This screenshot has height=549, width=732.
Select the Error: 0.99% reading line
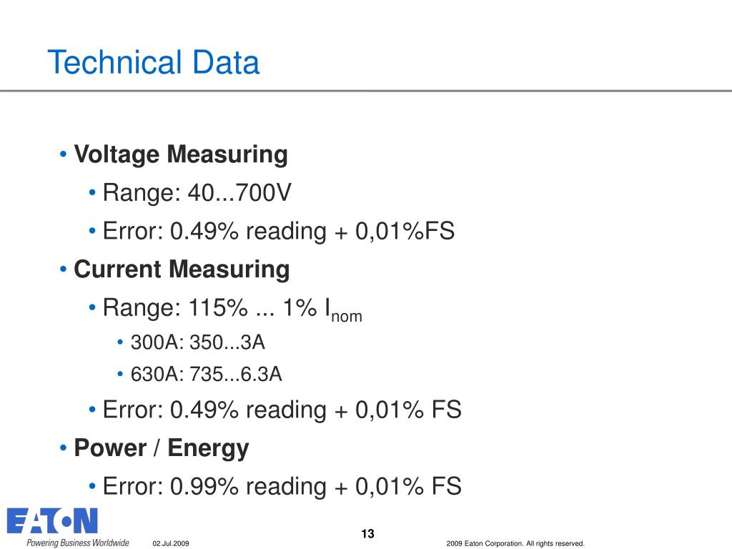pyautogui.click(x=282, y=486)
